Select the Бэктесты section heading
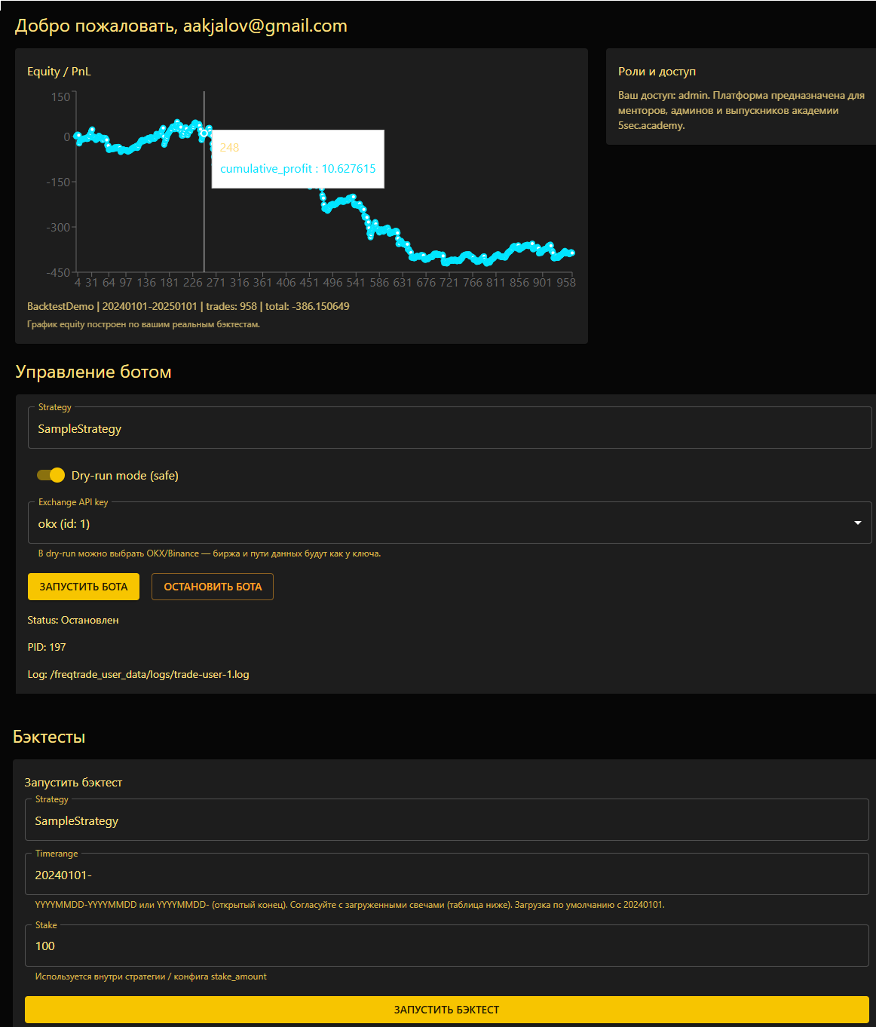This screenshot has width=876, height=1027. [48, 736]
